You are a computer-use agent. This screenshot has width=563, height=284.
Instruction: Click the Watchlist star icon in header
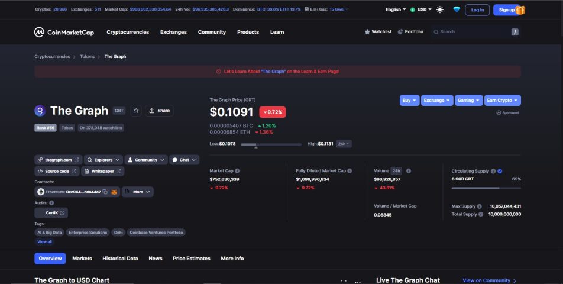click(x=367, y=31)
